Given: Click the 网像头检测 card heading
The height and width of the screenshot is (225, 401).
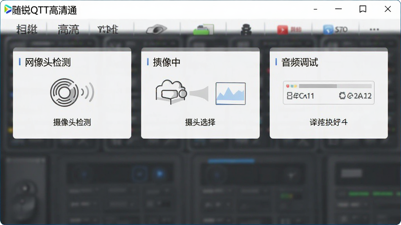Looking at the screenshot, I should [x=48, y=62].
